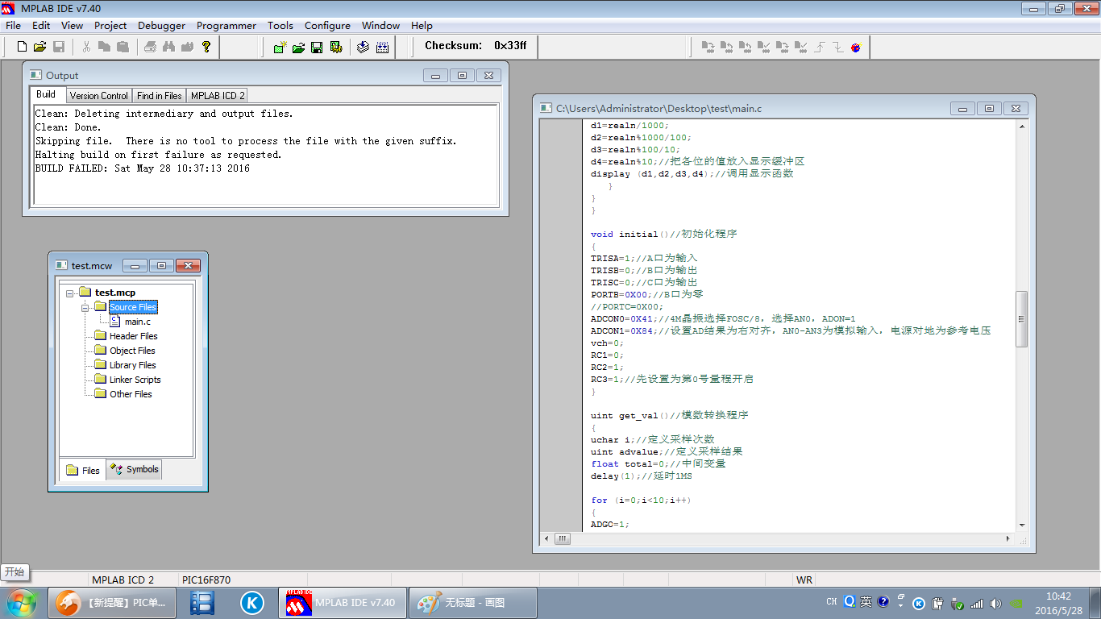The width and height of the screenshot is (1101, 619).
Task: Click the green New Project icon
Action: pos(280,47)
